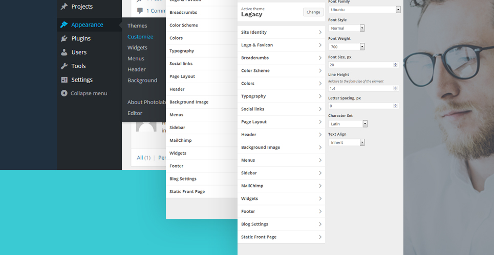Select Customize in the Appearance submenu
The height and width of the screenshot is (255, 494).
140,37
